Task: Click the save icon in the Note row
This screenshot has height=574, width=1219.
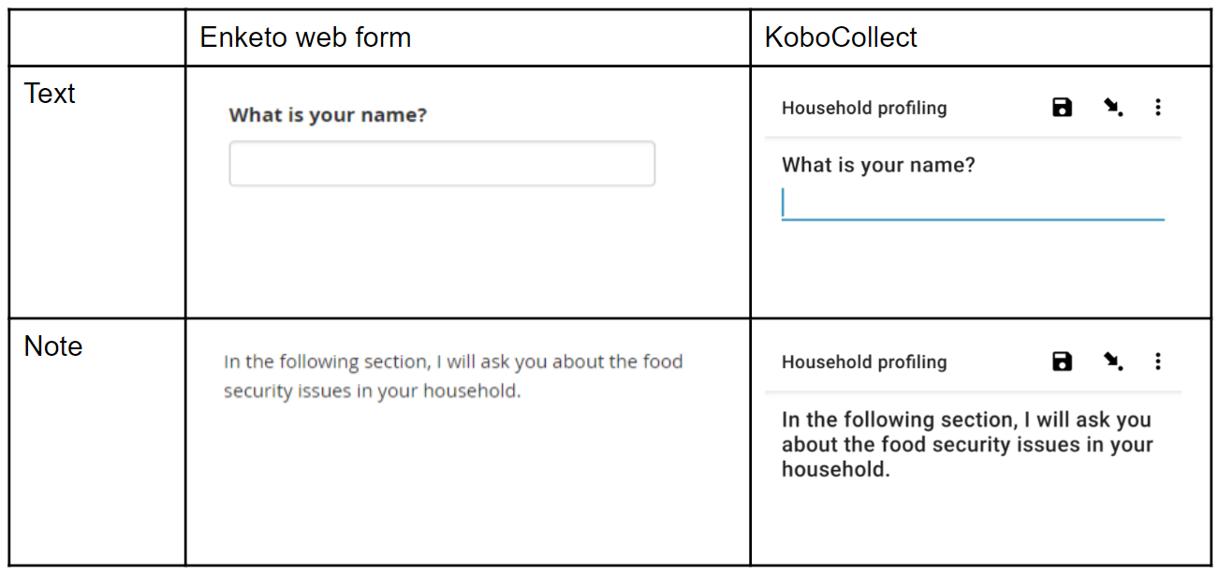Action: click(x=1062, y=361)
